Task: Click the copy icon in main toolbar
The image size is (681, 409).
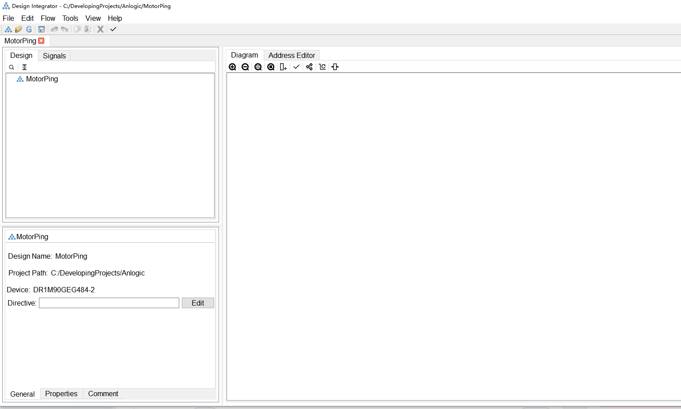Action: coord(77,29)
